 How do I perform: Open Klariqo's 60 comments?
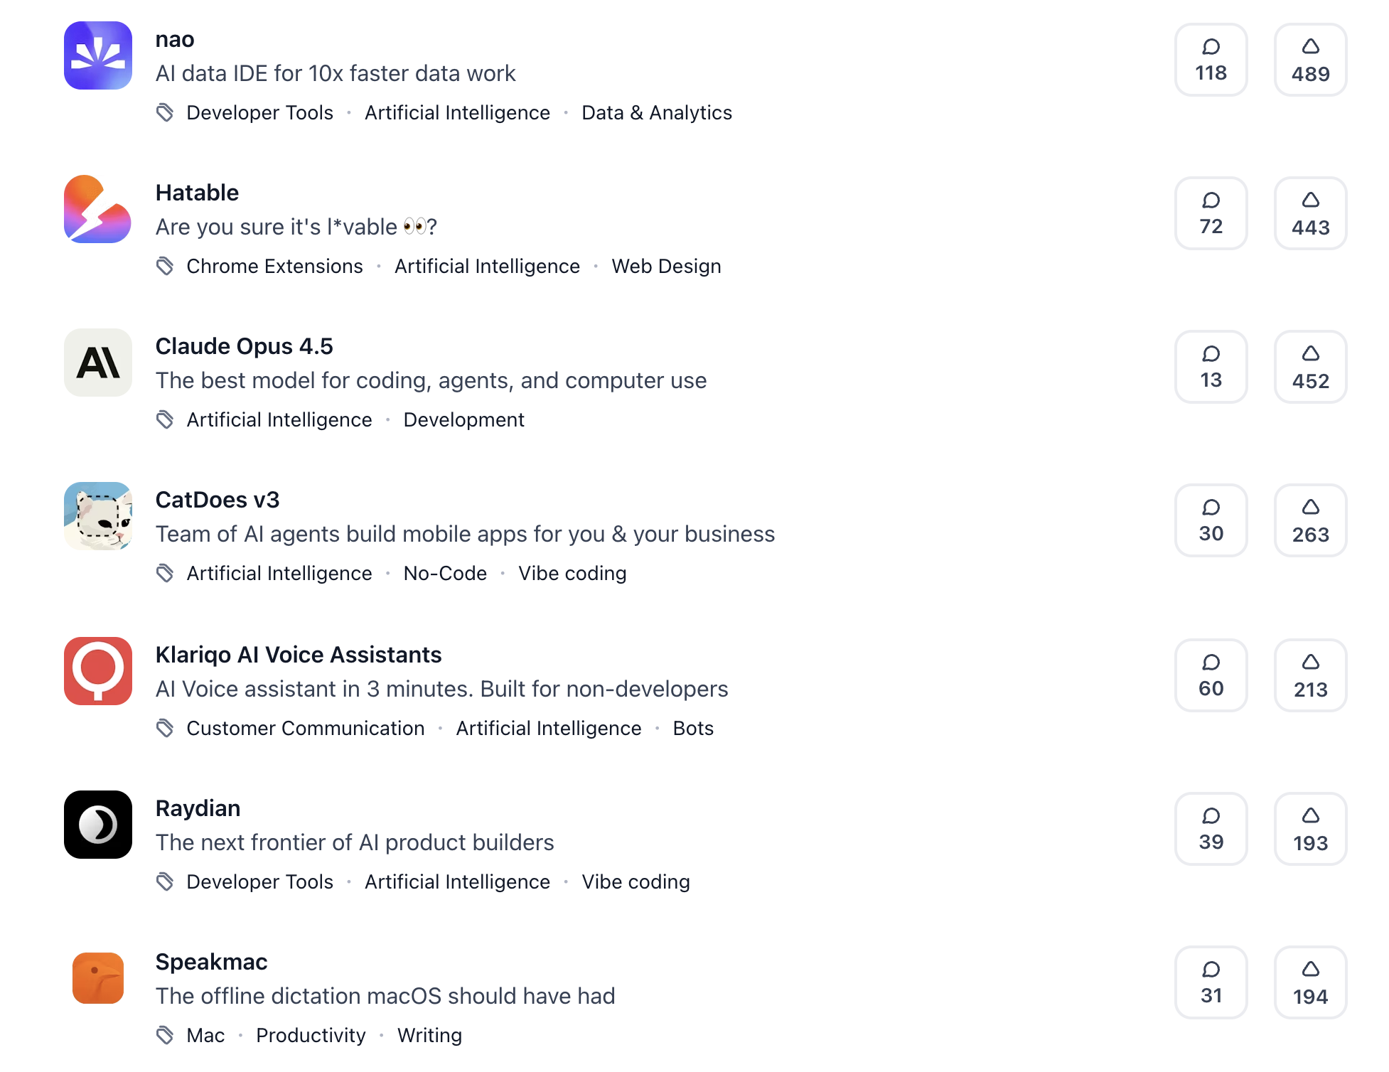tap(1211, 675)
